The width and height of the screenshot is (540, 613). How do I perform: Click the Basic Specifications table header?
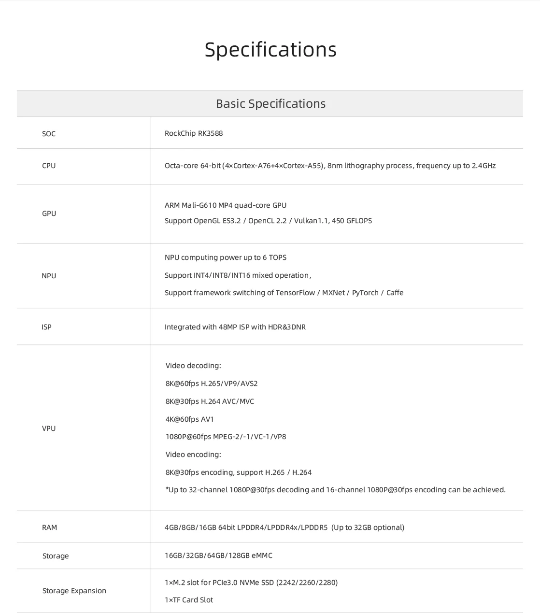point(270,104)
